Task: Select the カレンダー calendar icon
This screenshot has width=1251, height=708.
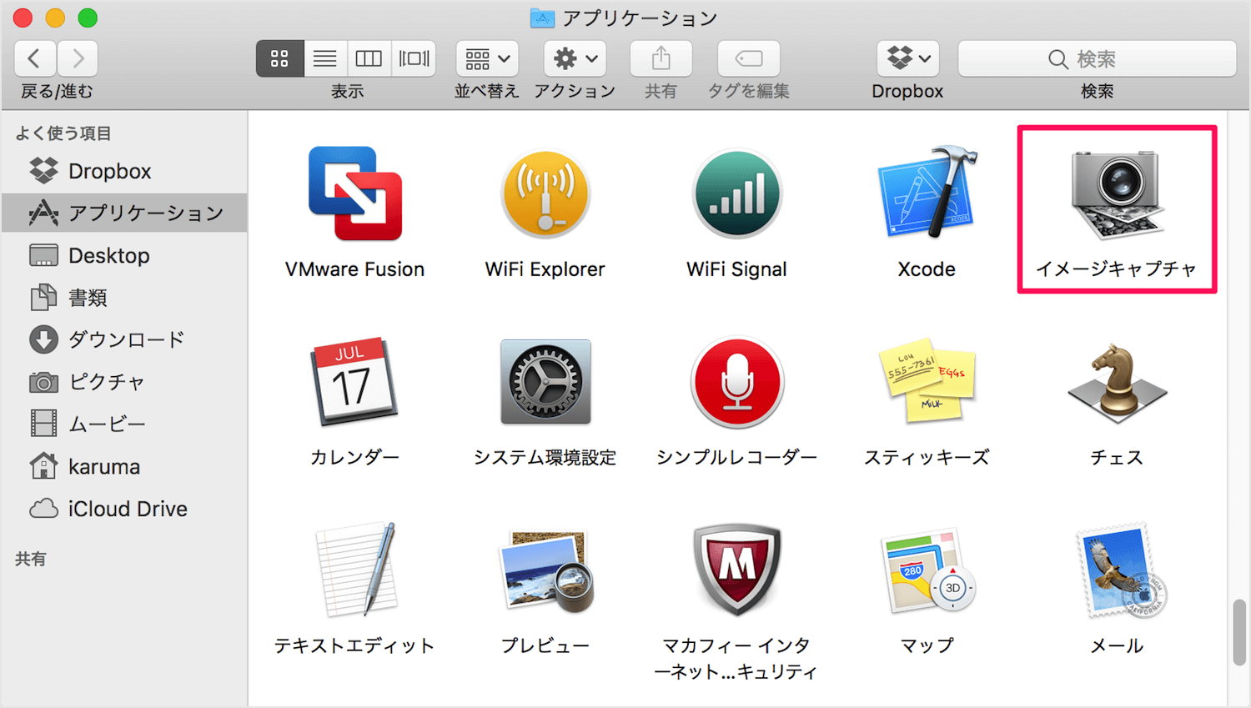Action: tap(354, 381)
